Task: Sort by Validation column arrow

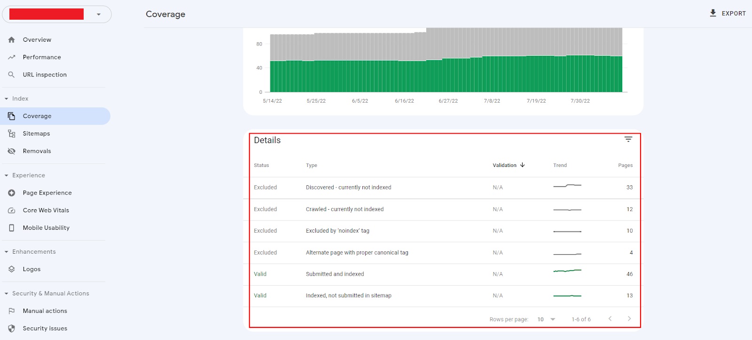Action: click(x=522, y=165)
